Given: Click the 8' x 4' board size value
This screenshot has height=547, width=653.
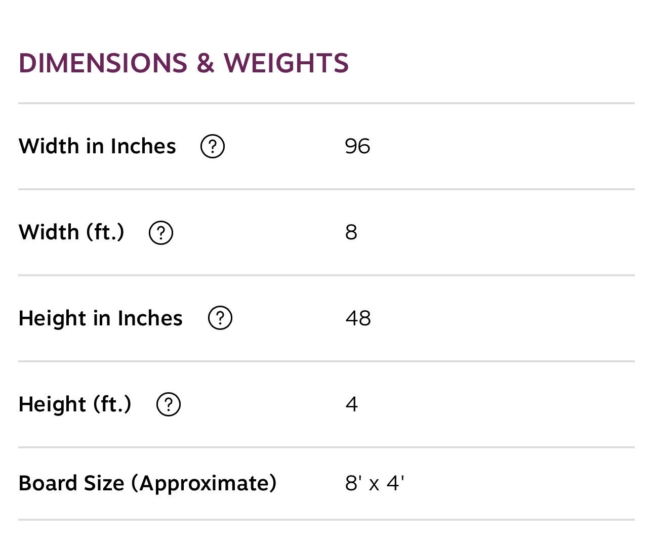Looking at the screenshot, I should (x=375, y=483).
